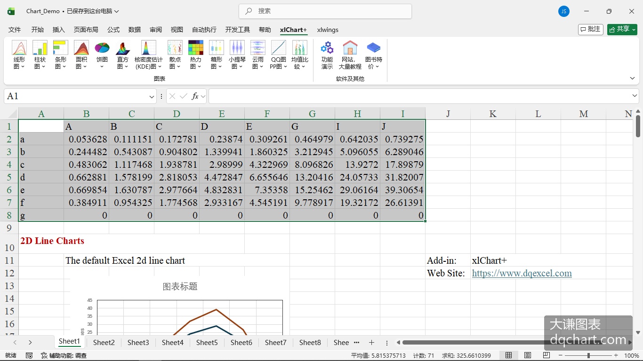
Task: Select column J header
Action: click(448, 114)
